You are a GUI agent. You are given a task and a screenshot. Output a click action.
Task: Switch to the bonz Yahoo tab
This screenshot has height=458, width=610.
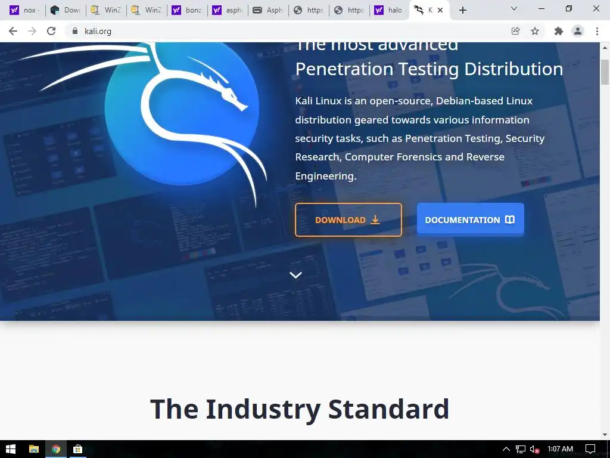pyautogui.click(x=186, y=10)
